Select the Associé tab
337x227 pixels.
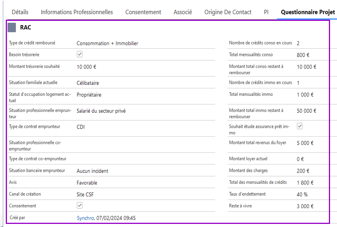tap(183, 12)
